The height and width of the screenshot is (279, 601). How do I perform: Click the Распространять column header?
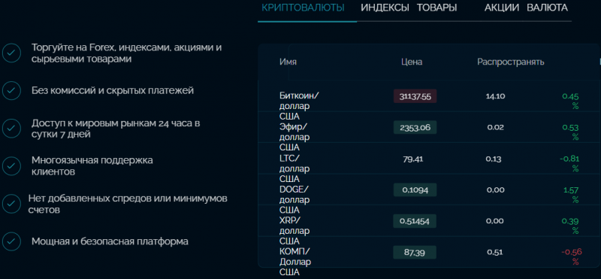pos(511,62)
